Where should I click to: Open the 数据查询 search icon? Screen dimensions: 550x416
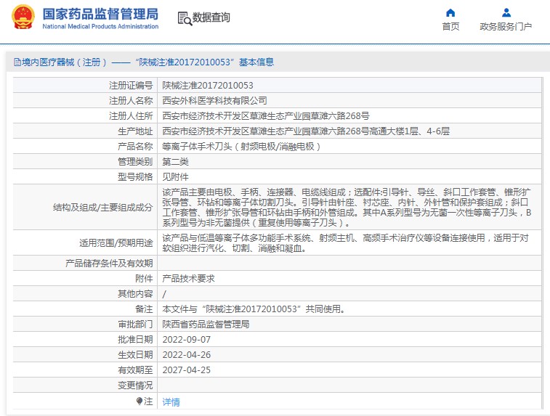click(x=185, y=18)
